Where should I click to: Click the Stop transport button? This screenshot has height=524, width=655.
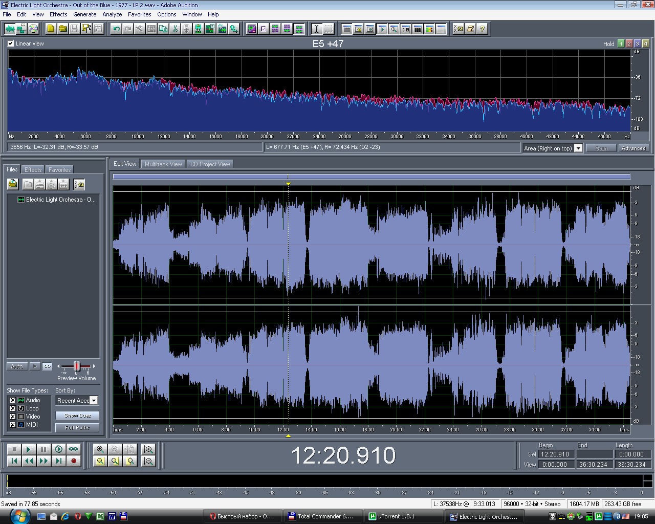pyautogui.click(x=14, y=449)
